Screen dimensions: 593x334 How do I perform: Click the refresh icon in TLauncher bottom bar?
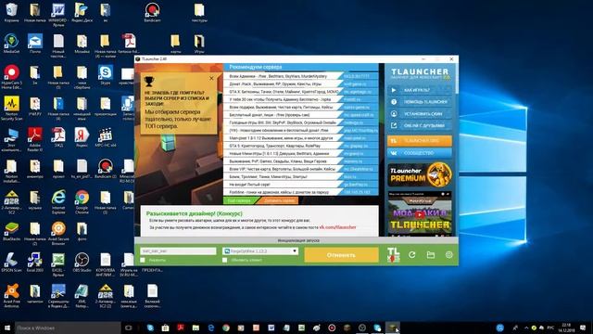tap(411, 255)
